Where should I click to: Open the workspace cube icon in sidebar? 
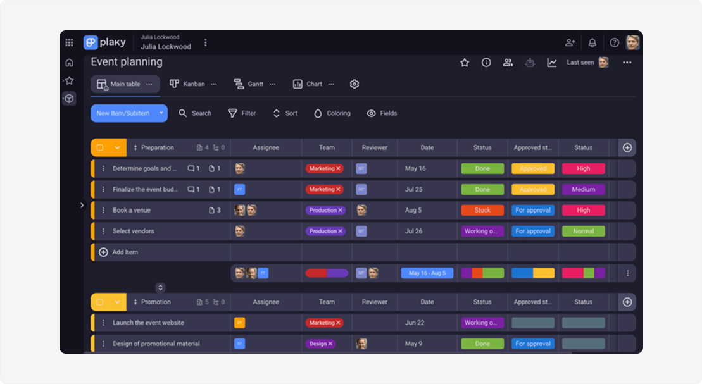(69, 99)
